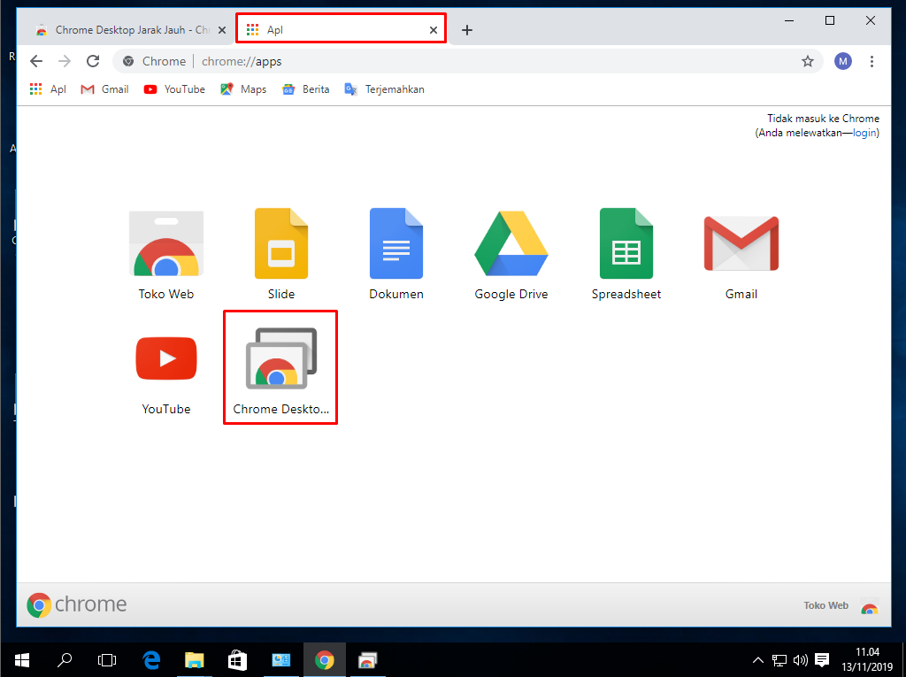Click the login link

tap(864, 133)
